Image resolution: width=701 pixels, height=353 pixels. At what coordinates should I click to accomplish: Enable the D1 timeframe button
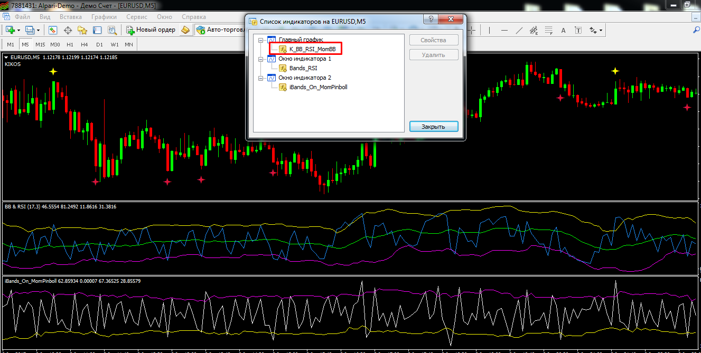99,44
